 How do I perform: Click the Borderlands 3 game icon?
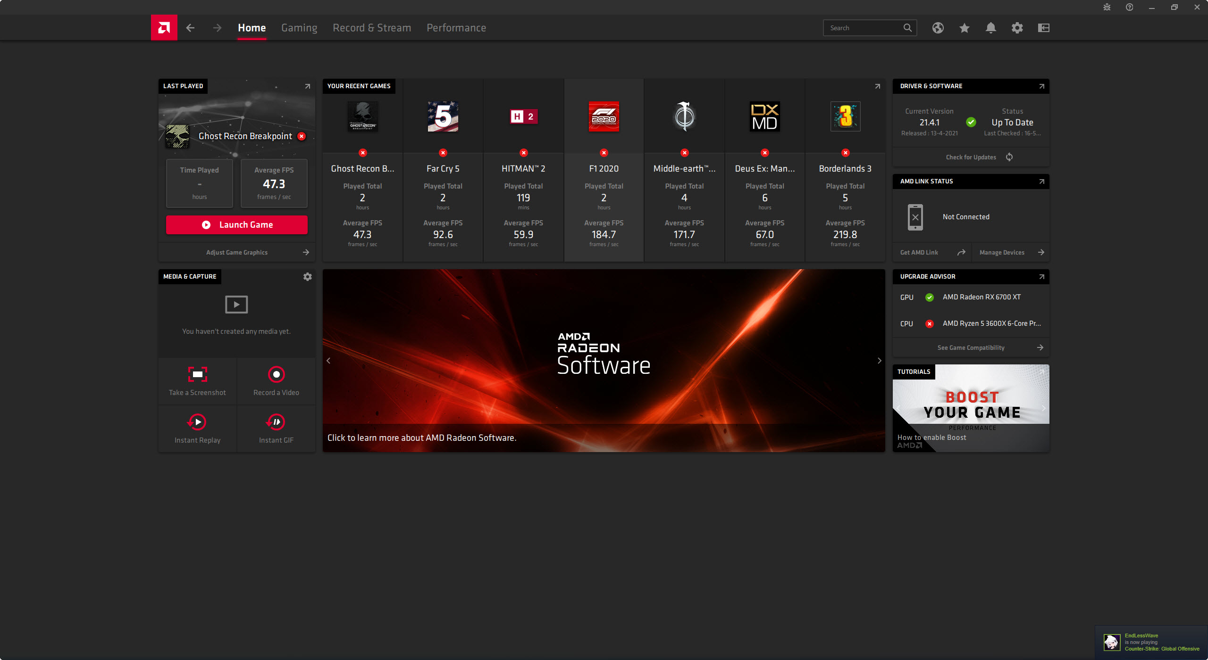[x=846, y=116]
